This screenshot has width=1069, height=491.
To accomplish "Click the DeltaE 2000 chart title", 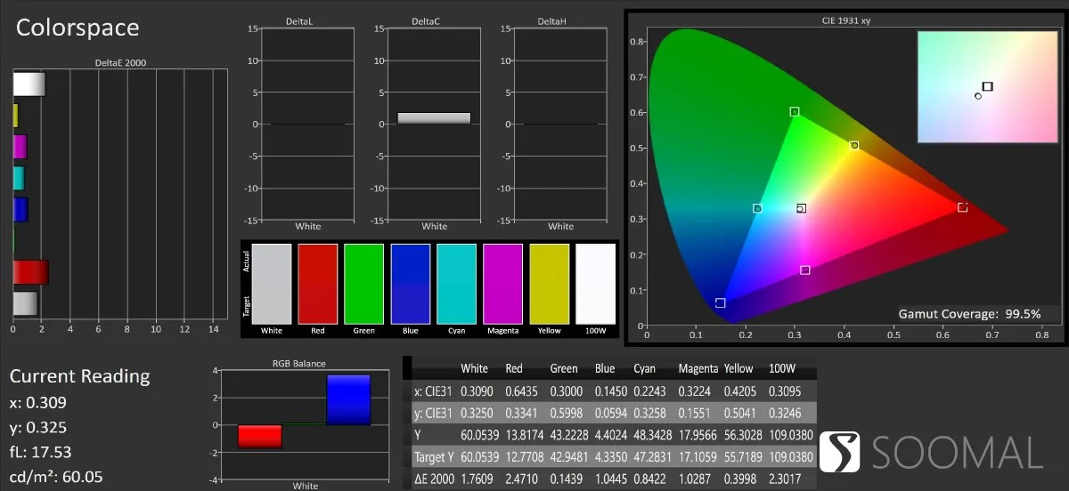I will (120, 63).
